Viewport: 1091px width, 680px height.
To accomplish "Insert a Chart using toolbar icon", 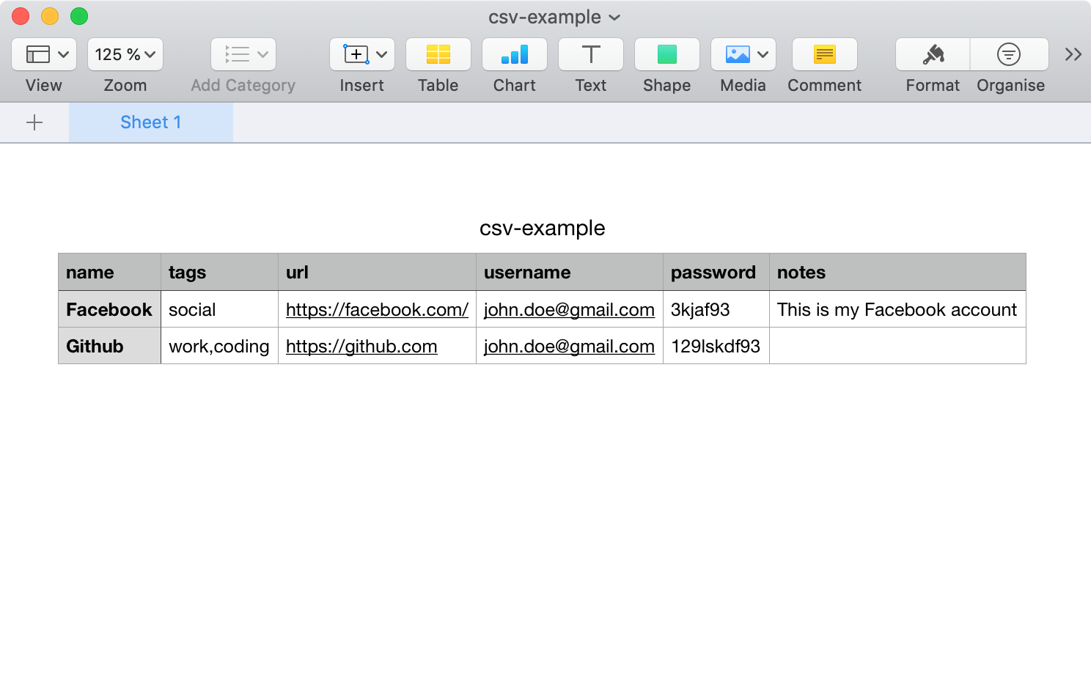I will pos(515,55).
